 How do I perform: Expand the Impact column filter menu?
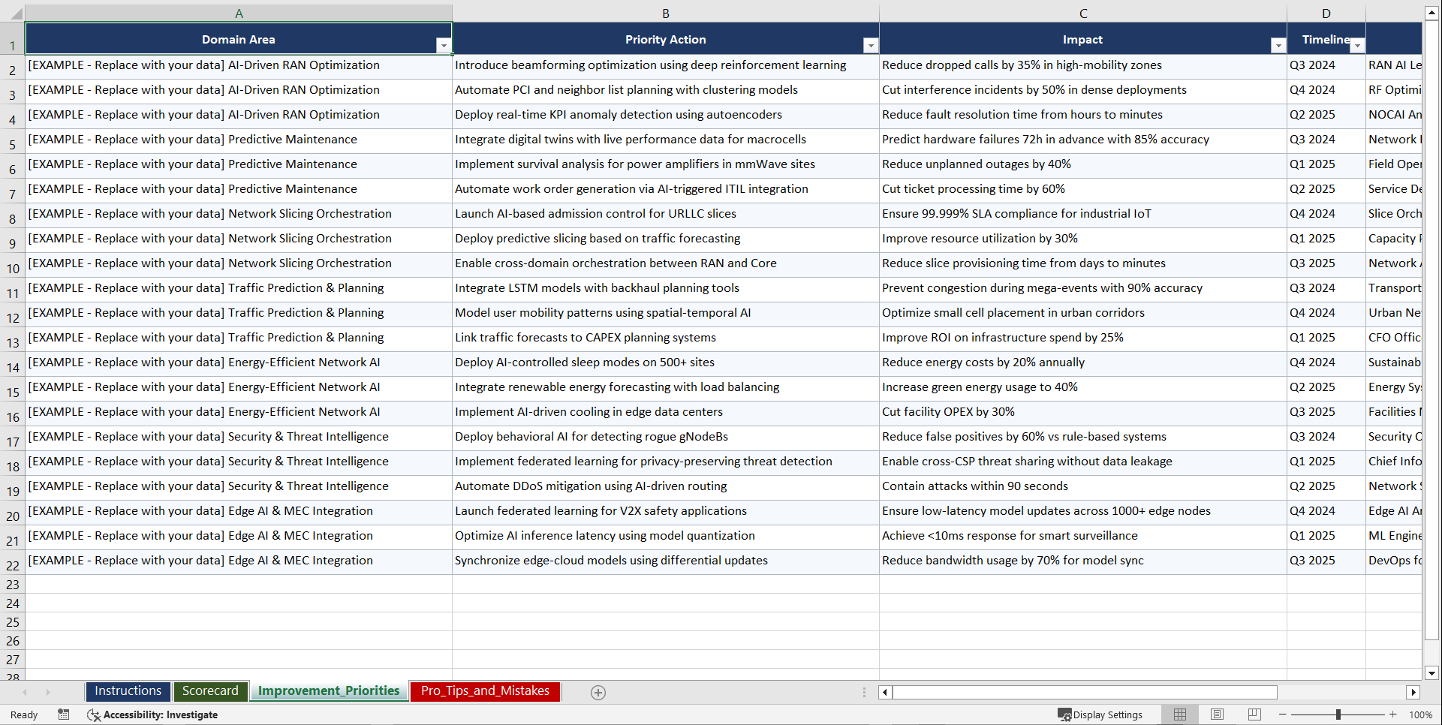pyautogui.click(x=1278, y=45)
